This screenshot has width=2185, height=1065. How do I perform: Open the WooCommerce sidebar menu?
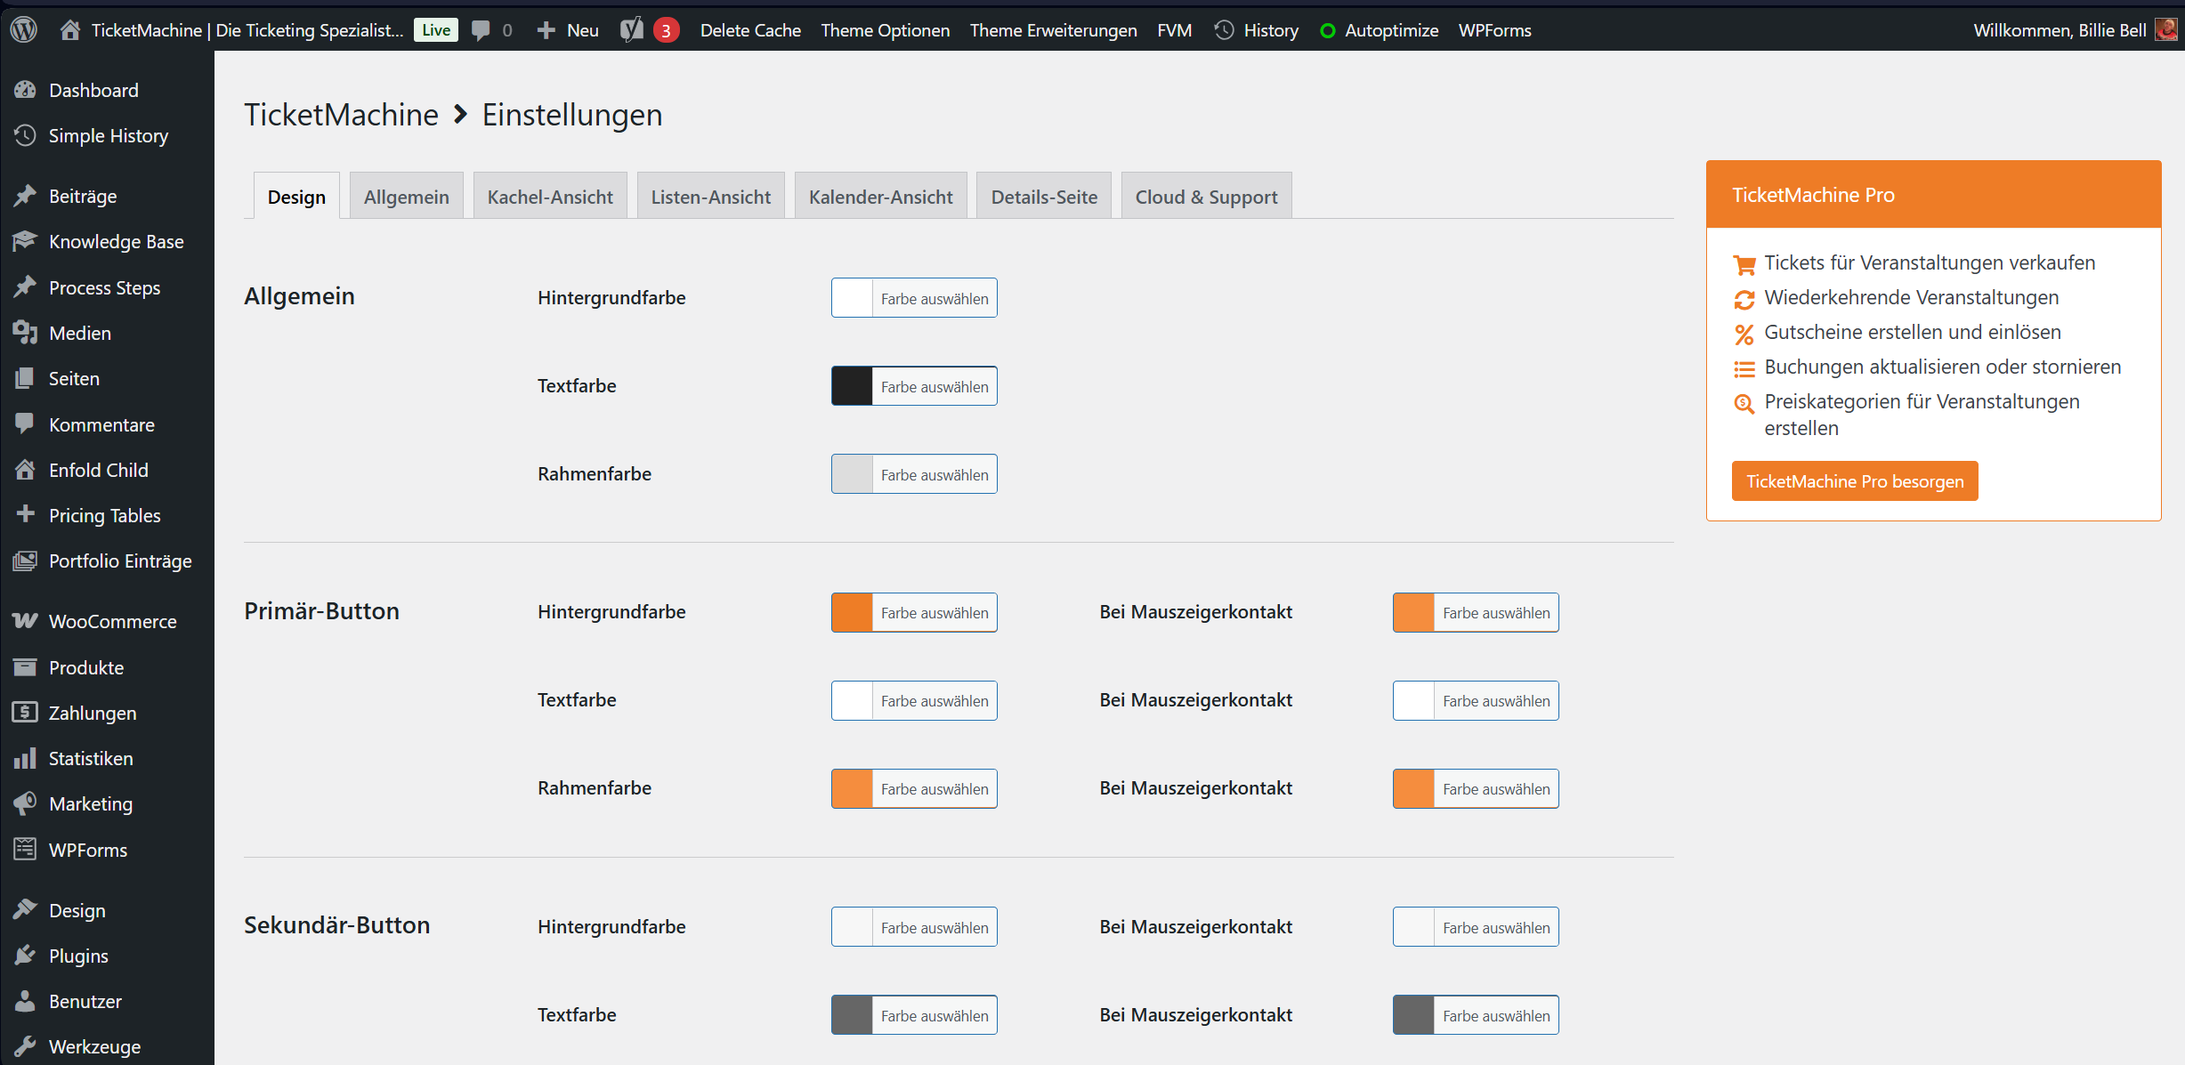111,621
